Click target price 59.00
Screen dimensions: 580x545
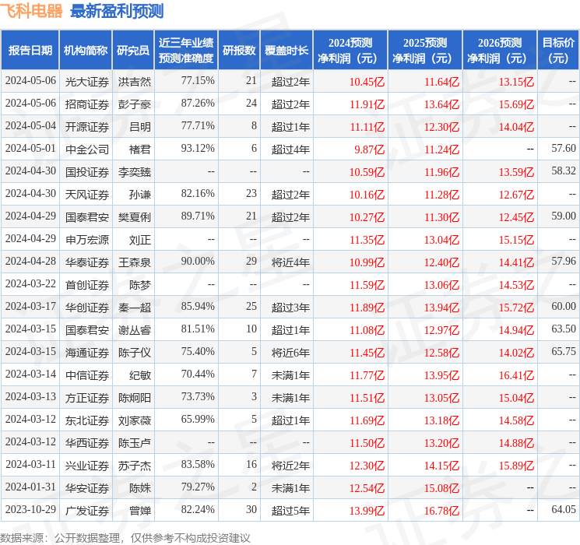pos(564,216)
